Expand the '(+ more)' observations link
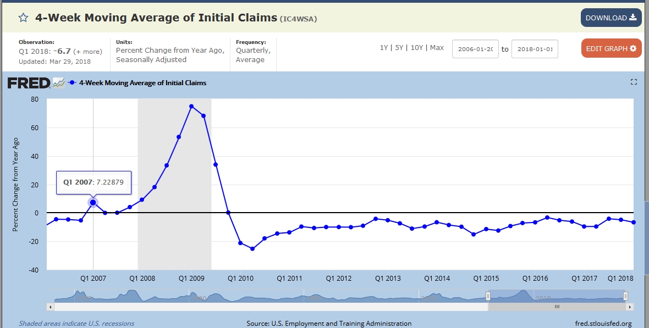The image size is (649, 328). point(87,52)
